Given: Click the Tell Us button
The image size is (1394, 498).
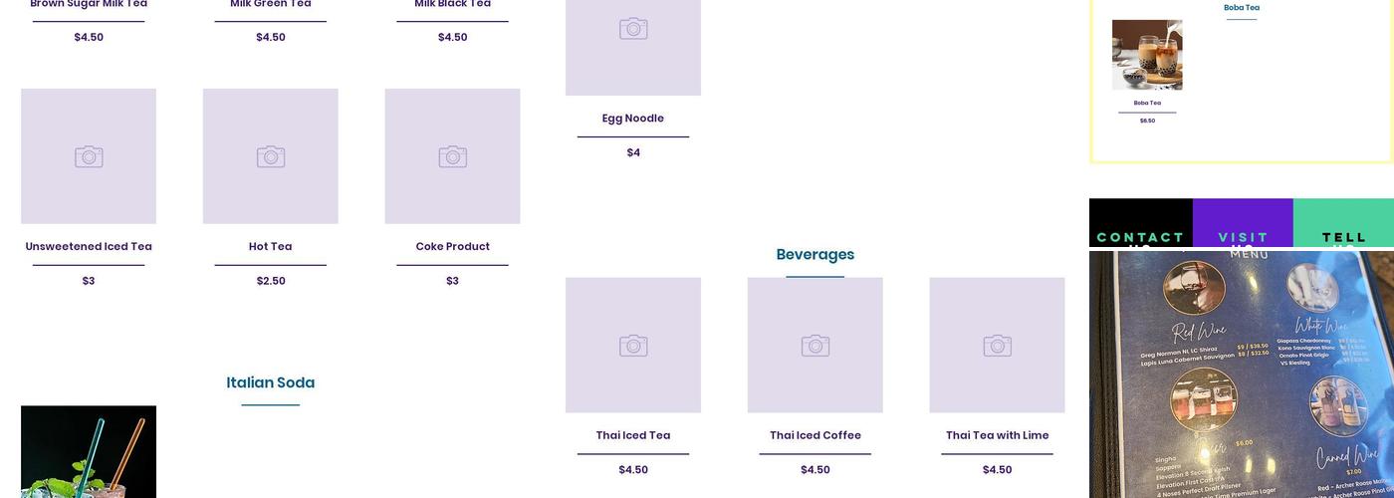Looking at the screenshot, I should pos(1343,236).
